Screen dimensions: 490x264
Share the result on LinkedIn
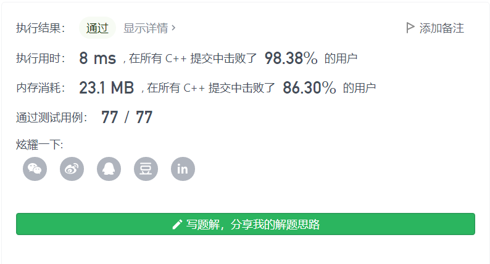pos(183,169)
